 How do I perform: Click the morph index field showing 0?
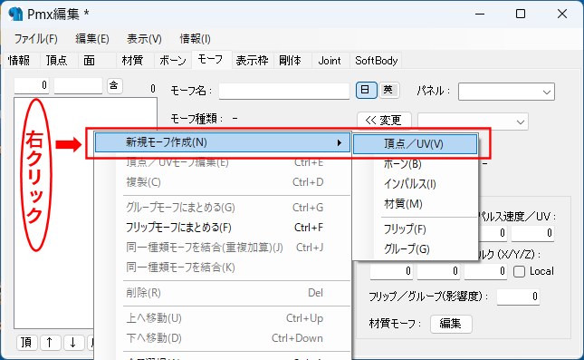click(32, 85)
